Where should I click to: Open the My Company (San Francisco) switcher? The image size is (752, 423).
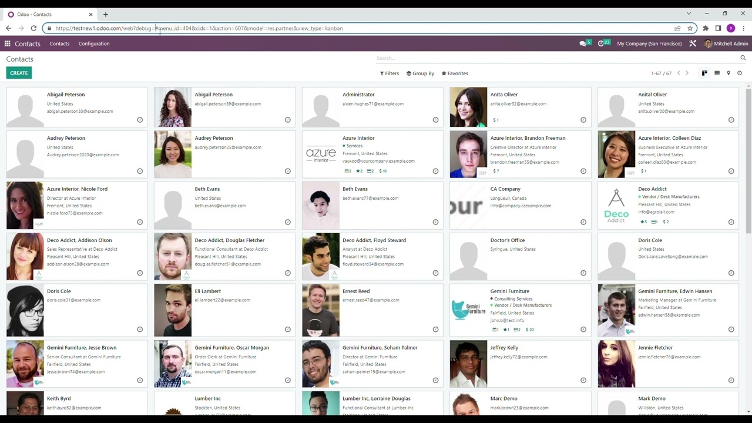(649, 43)
